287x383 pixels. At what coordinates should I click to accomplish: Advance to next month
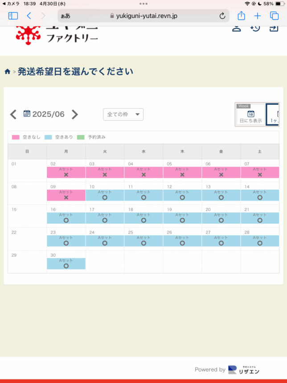(75, 115)
